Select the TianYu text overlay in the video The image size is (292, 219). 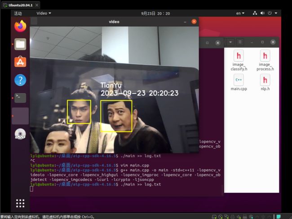(111, 85)
